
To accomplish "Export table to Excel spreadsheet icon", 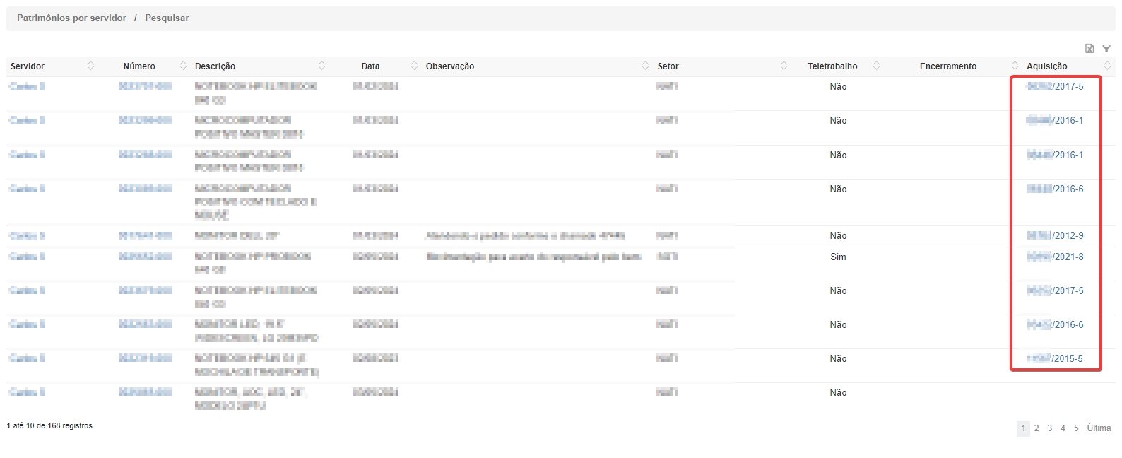I will (1089, 49).
